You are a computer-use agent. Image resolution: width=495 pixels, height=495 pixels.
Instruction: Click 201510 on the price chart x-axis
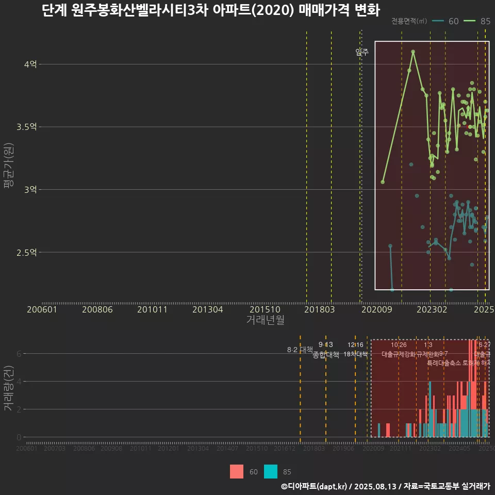(265, 309)
